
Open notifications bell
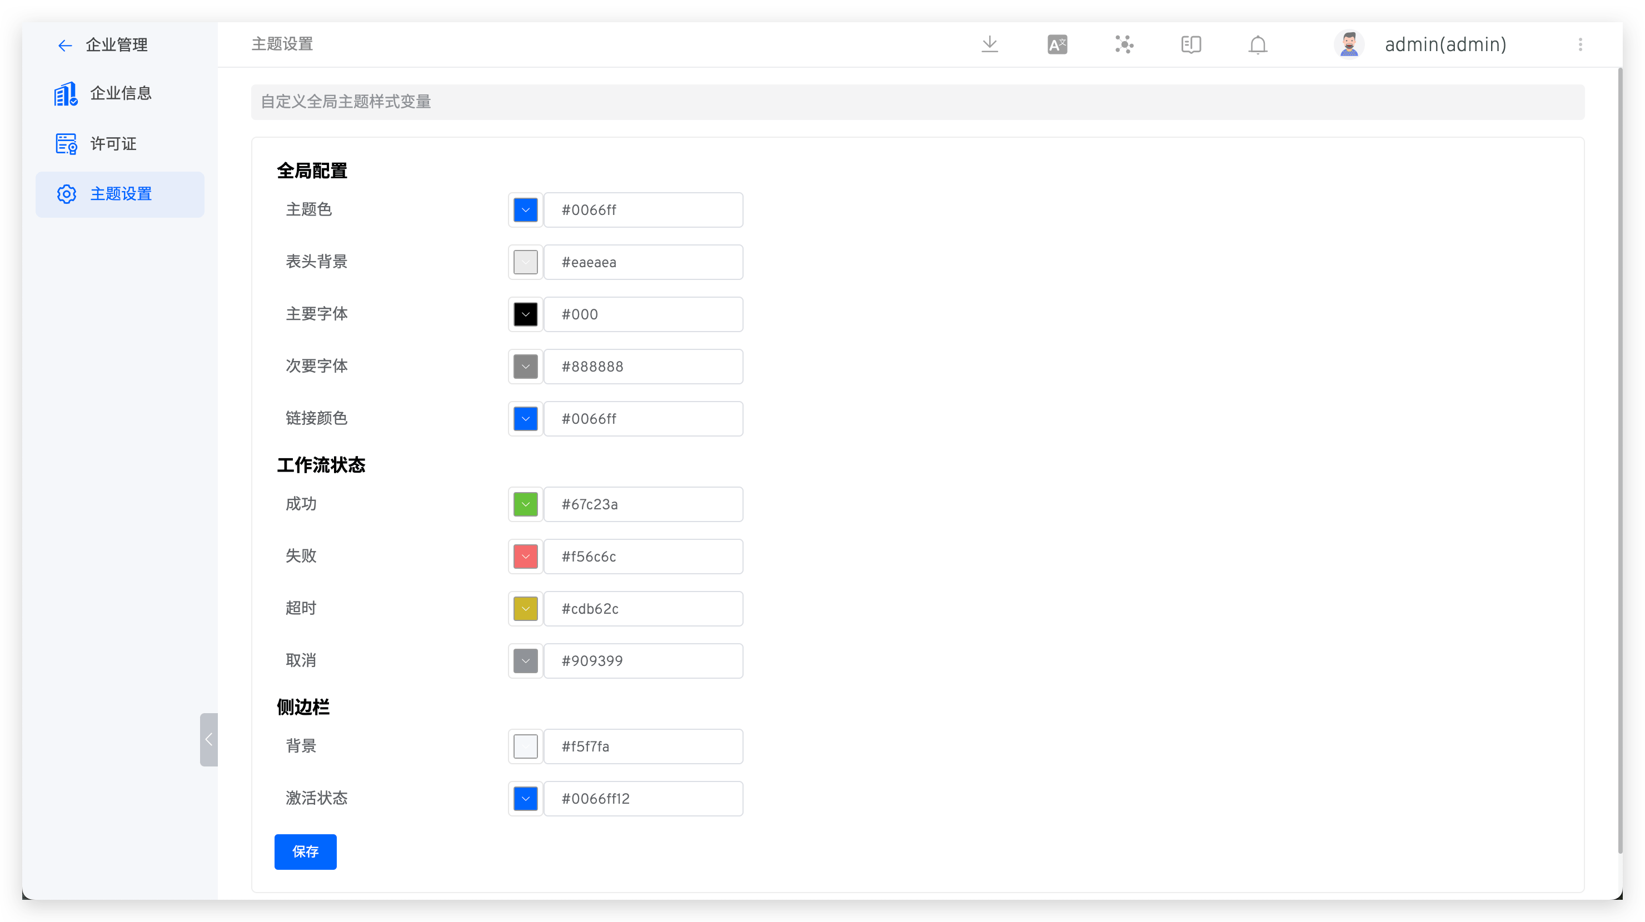(1258, 44)
